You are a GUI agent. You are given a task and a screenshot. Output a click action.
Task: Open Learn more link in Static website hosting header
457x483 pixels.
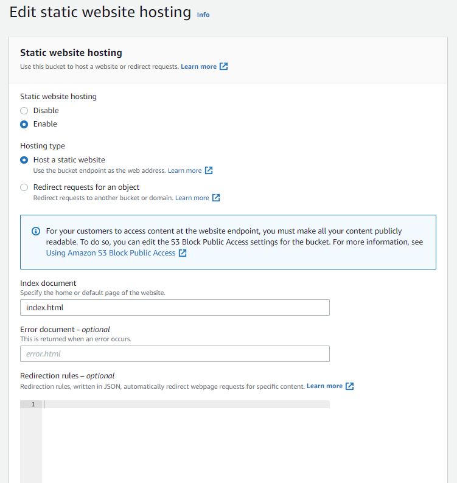[x=198, y=66]
